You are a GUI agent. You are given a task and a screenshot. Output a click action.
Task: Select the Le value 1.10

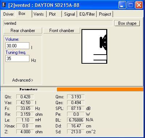click(x=25, y=120)
